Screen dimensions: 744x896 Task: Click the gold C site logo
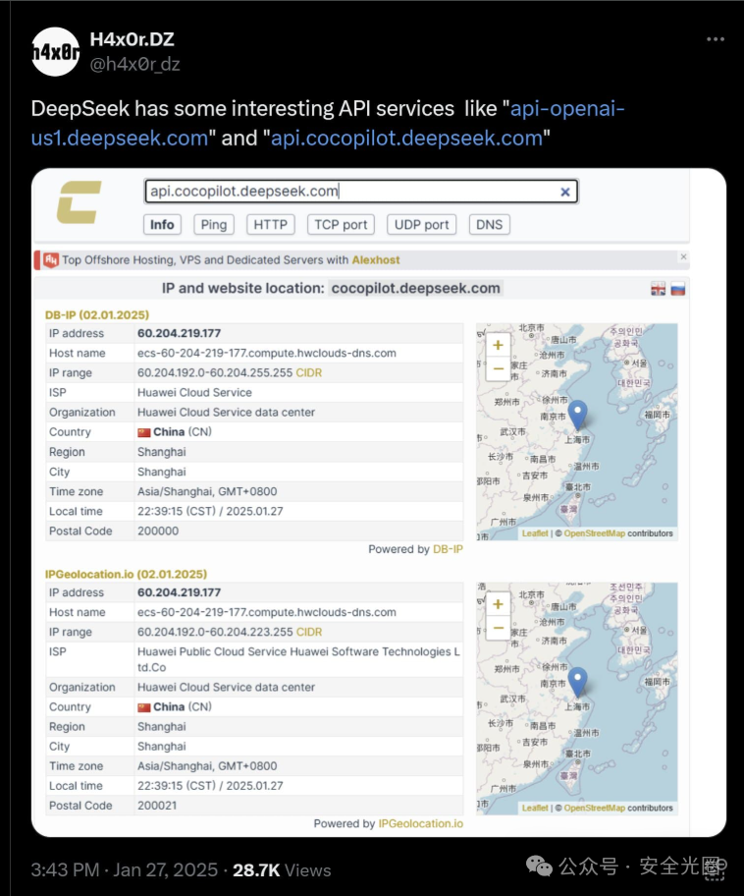click(79, 202)
